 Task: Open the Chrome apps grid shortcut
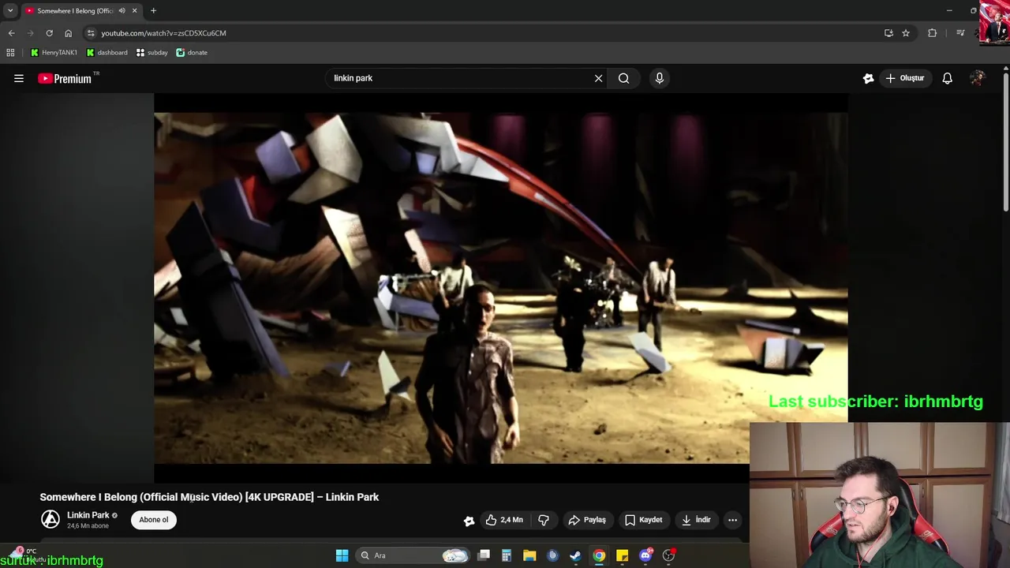[x=10, y=53]
